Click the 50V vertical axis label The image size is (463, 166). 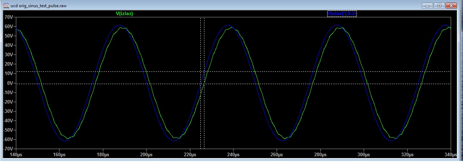[x=8, y=36]
